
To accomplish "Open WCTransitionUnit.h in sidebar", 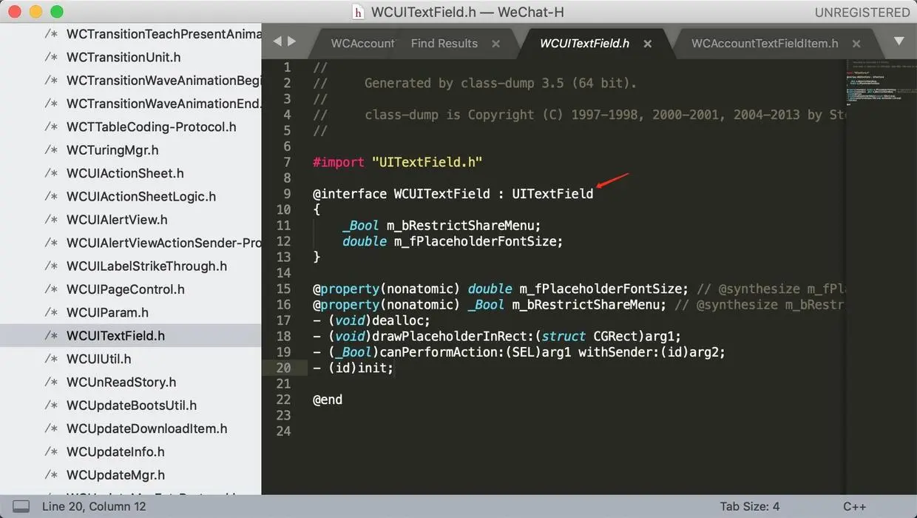I will [x=123, y=57].
